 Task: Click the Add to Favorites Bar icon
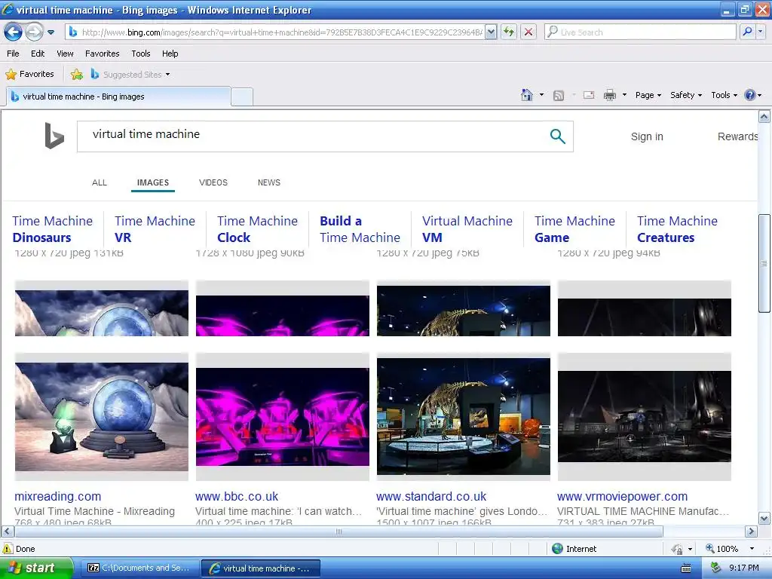[x=77, y=75]
